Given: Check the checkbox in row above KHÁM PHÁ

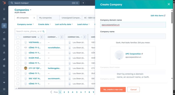Looking at the screenshot, I should tap(18, 53).
